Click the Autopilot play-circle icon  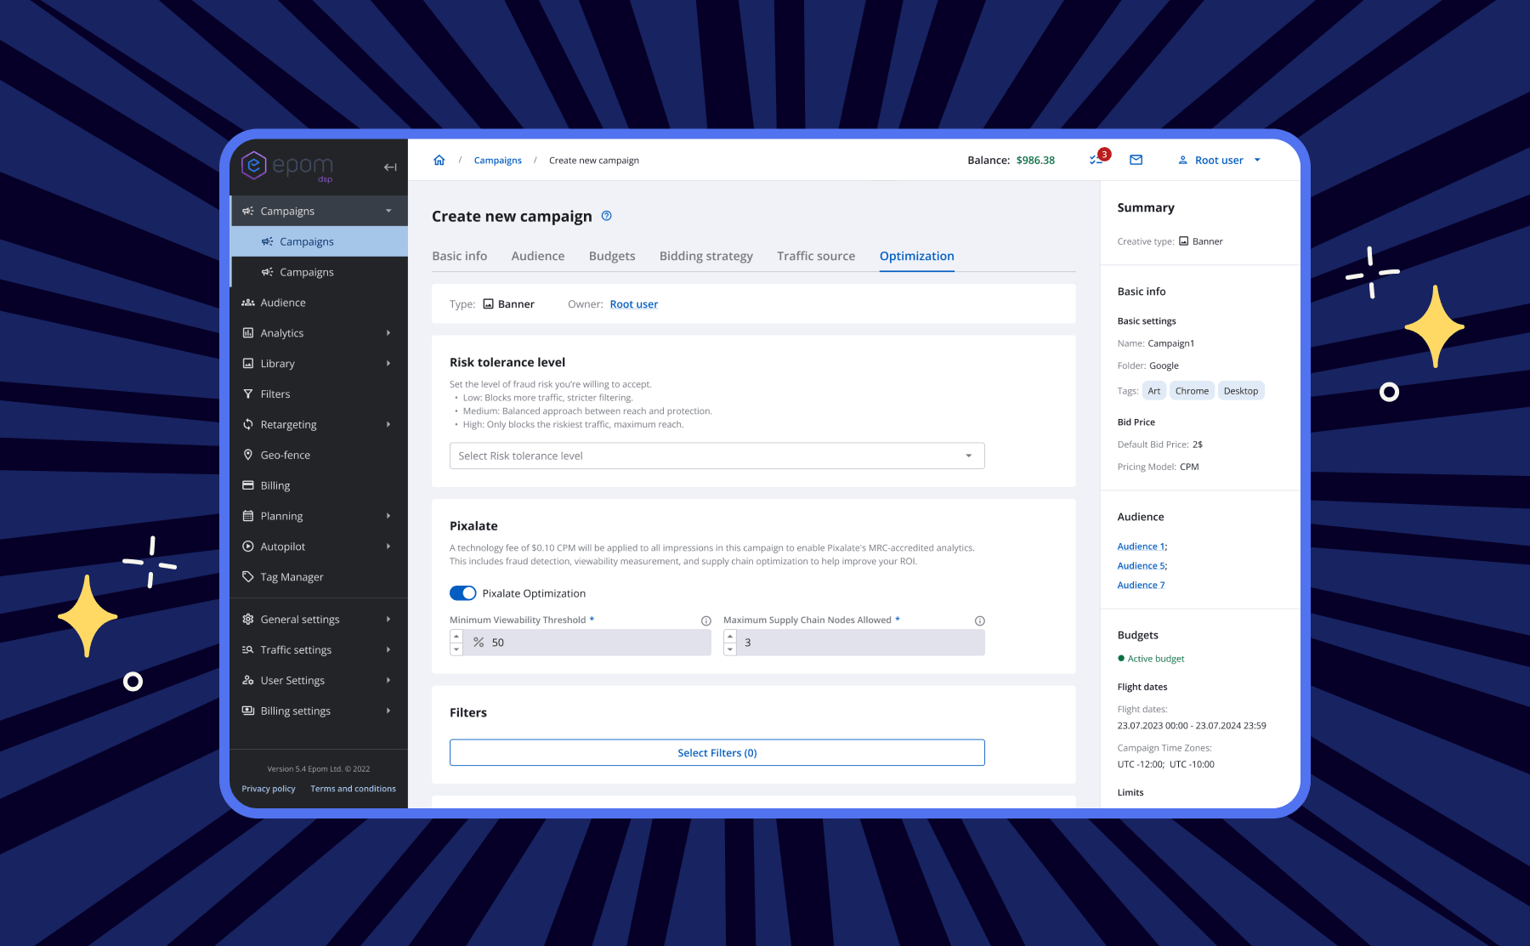(248, 547)
